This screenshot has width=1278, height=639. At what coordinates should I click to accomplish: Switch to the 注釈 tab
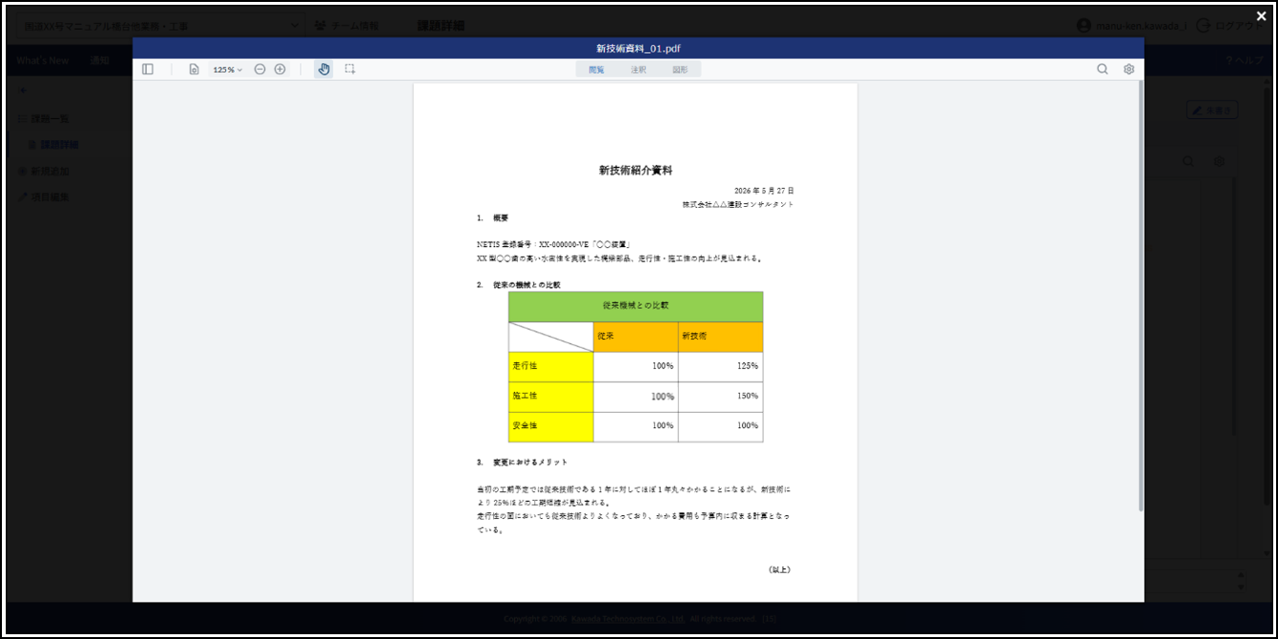click(x=639, y=70)
